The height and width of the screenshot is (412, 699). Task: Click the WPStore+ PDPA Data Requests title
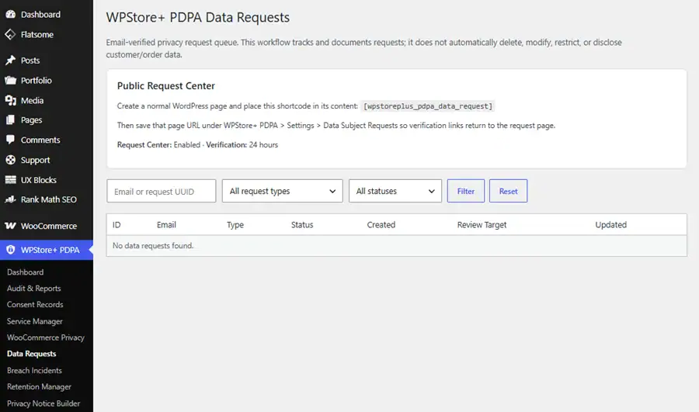[x=197, y=17]
